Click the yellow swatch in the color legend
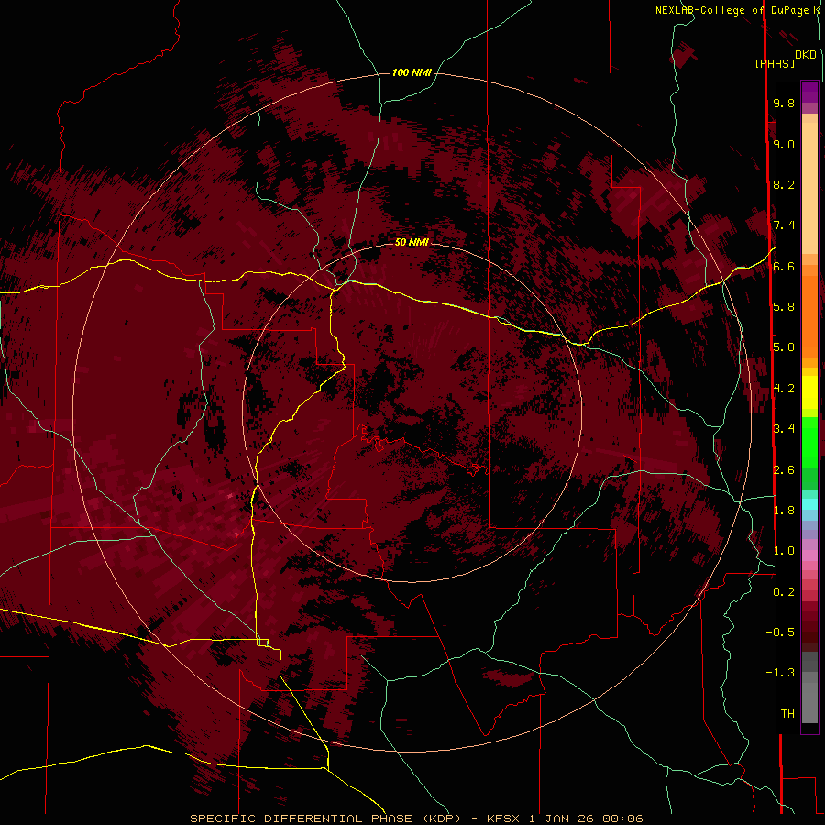This screenshot has height=825, width=825. click(x=809, y=392)
